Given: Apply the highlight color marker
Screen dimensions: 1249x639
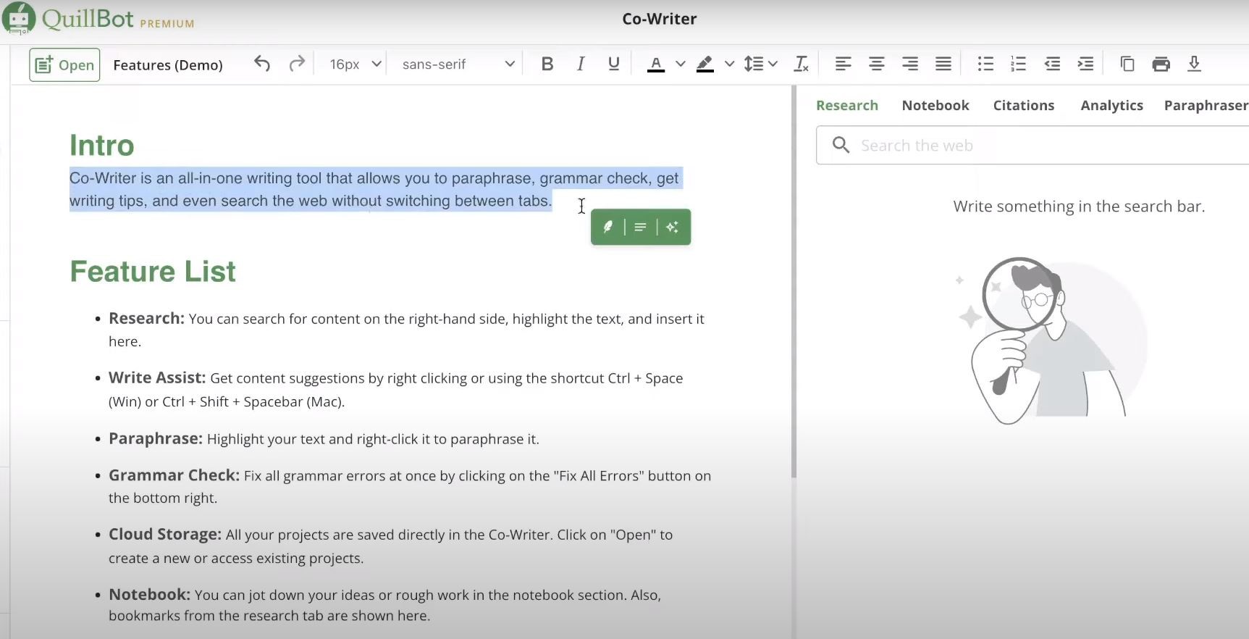Looking at the screenshot, I should click(x=705, y=64).
